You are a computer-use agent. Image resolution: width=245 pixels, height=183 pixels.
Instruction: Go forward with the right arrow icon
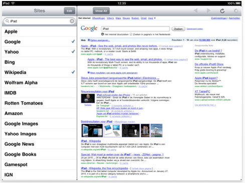(208, 11)
